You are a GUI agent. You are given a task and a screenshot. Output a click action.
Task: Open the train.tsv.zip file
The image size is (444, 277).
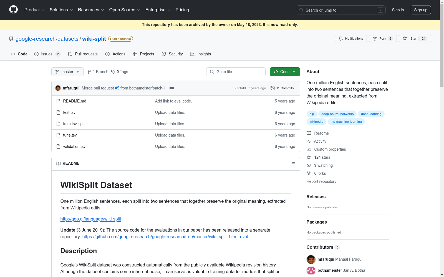(73, 124)
